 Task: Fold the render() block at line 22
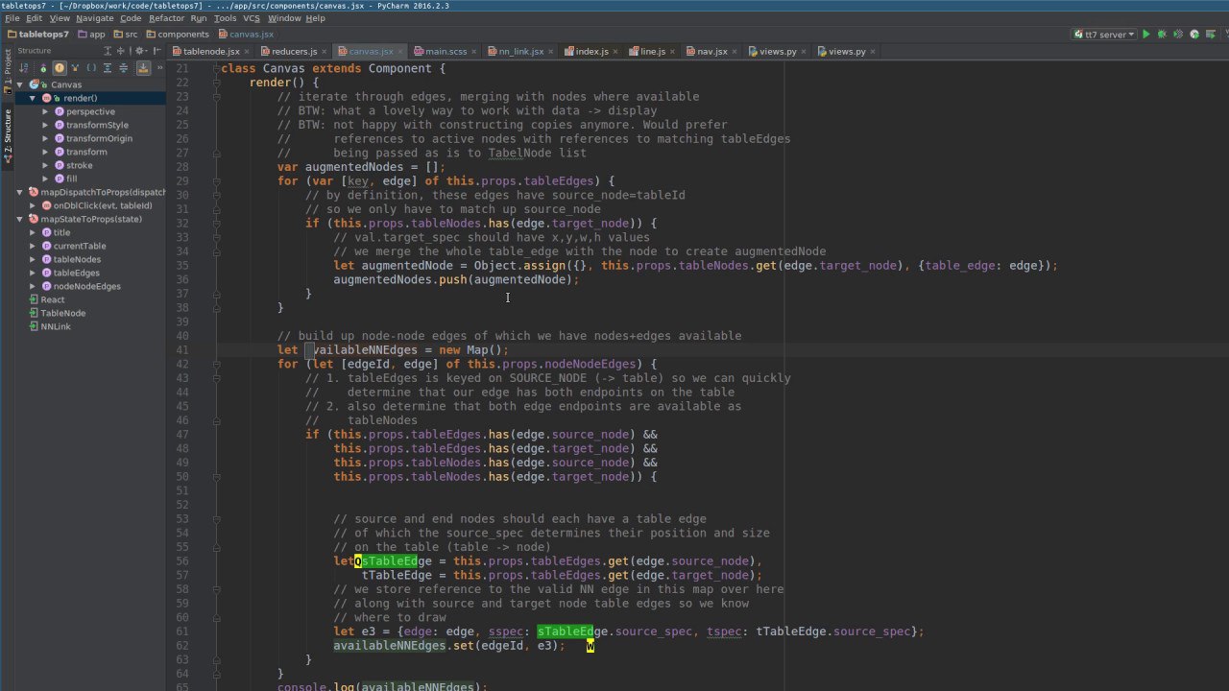216,83
